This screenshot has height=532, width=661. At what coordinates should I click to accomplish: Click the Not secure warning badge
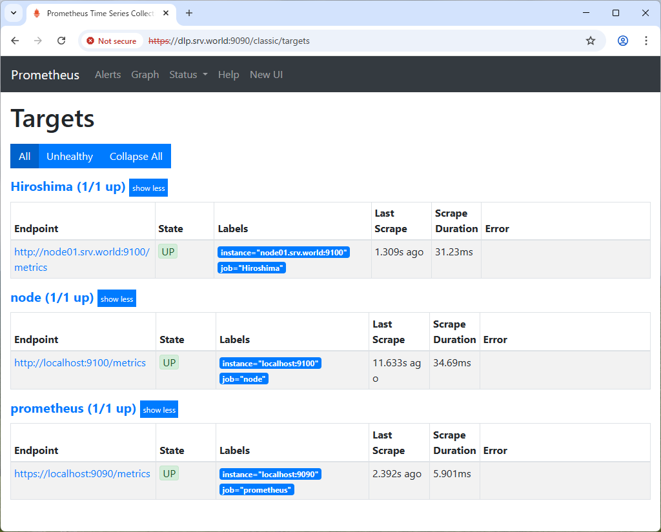click(112, 41)
